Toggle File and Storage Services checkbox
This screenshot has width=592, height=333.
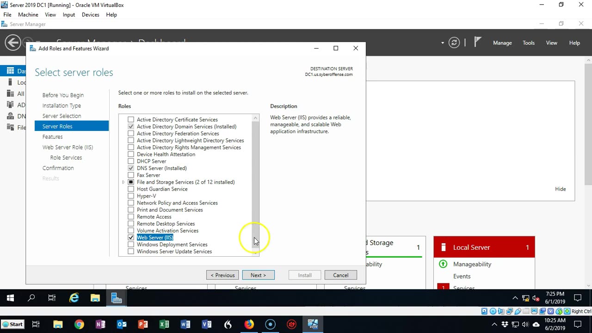(x=131, y=182)
